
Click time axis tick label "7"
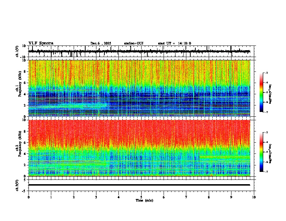[x=186, y=197]
